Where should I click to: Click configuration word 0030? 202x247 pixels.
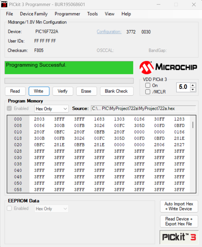click(146, 32)
